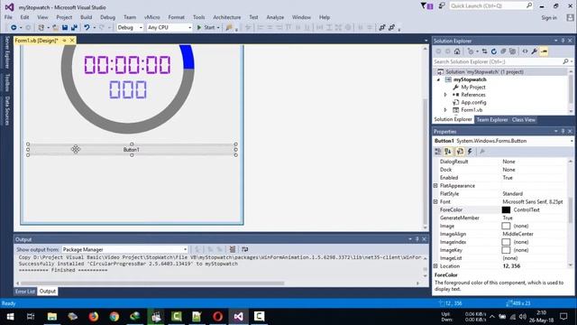Select Button1 on the form designer
This screenshot has height=325, width=577.
tap(132, 150)
